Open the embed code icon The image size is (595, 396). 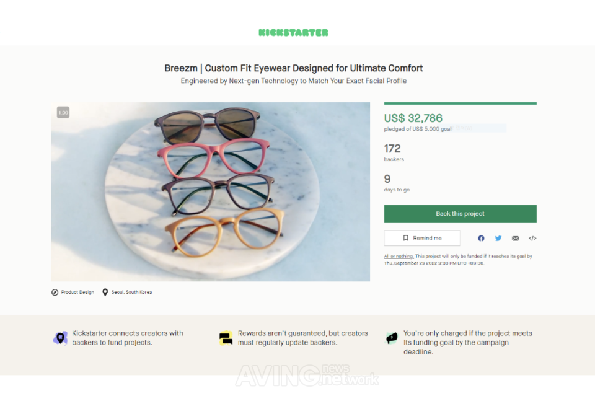coord(532,238)
